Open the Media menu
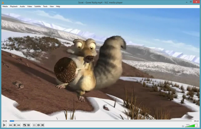 click(5, 6)
